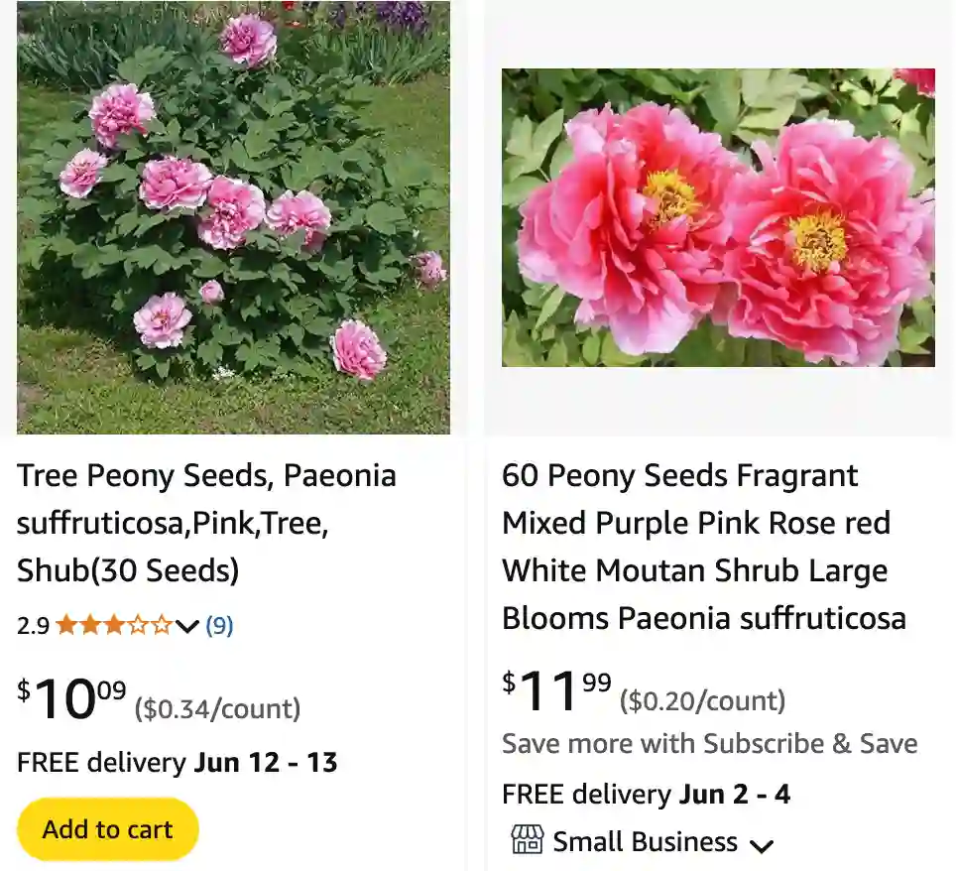Click the fourth hollow star in the rating

pos(139,625)
